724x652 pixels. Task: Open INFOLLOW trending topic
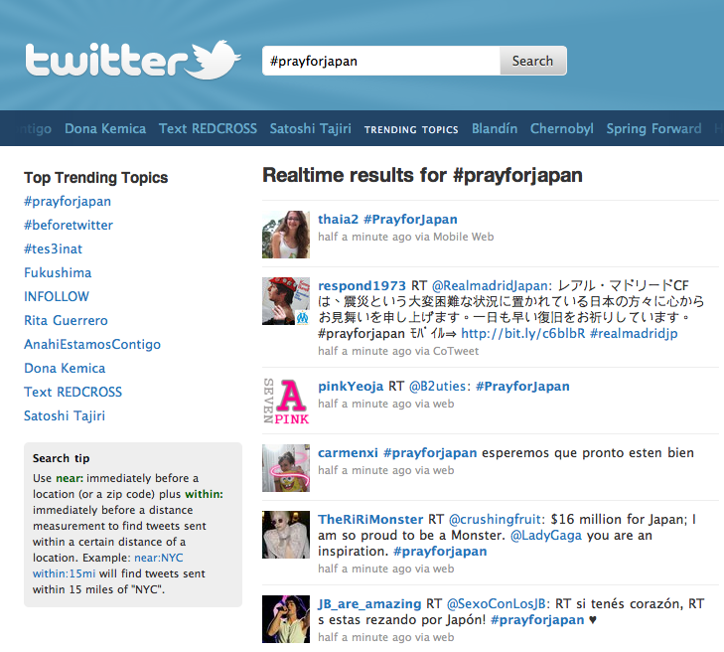(x=57, y=296)
